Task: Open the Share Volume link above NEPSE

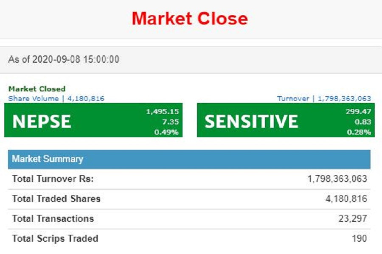Action: [x=56, y=98]
